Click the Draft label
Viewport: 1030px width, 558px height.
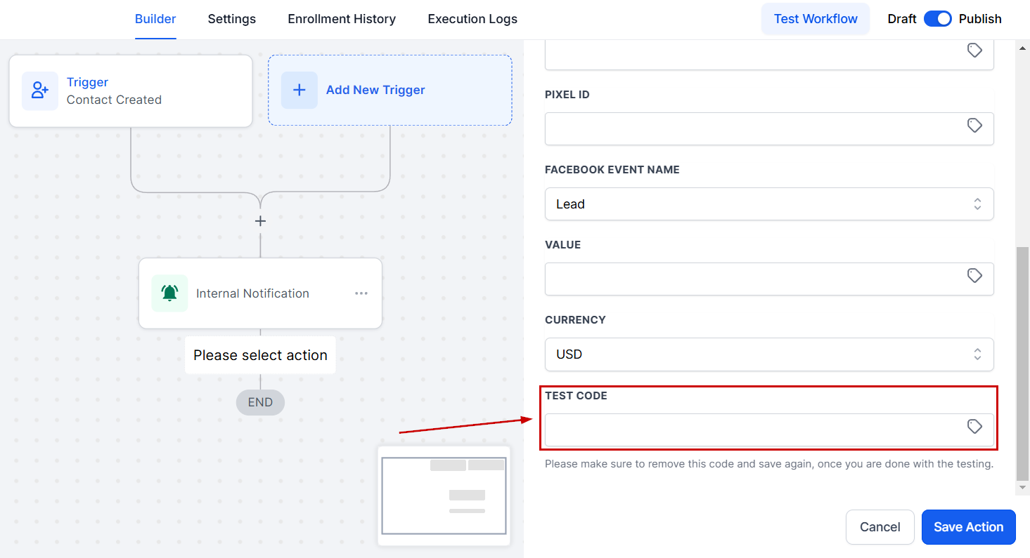pyautogui.click(x=902, y=19)
